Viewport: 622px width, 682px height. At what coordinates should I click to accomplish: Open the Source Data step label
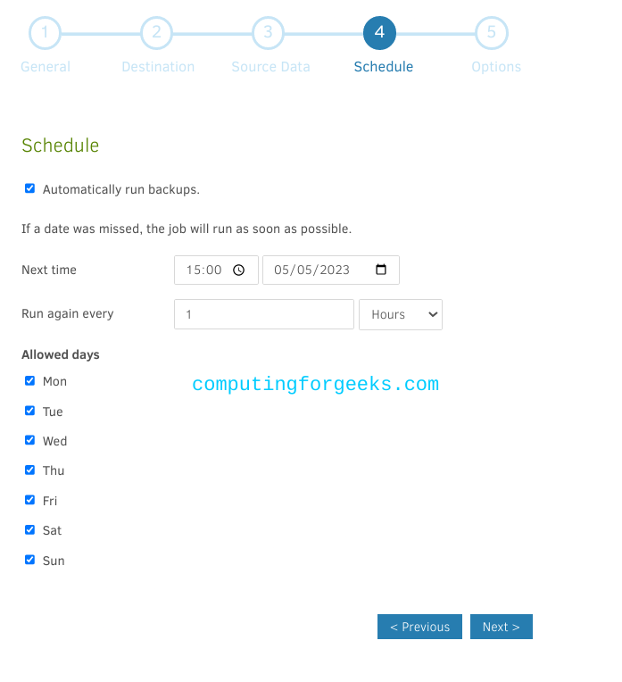click(270, 67)
